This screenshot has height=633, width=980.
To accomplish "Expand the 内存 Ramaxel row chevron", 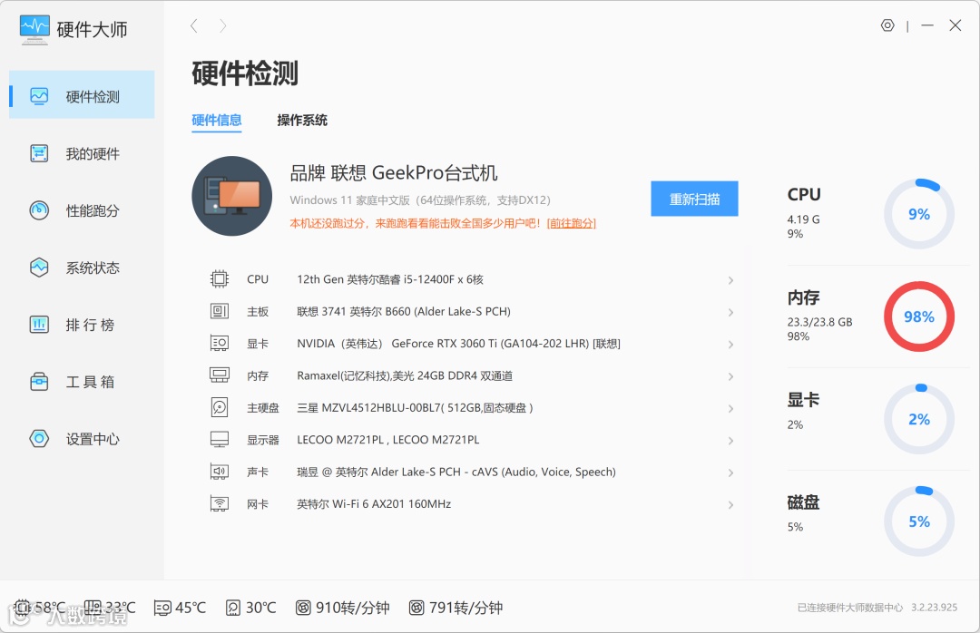I will point(730,376).
